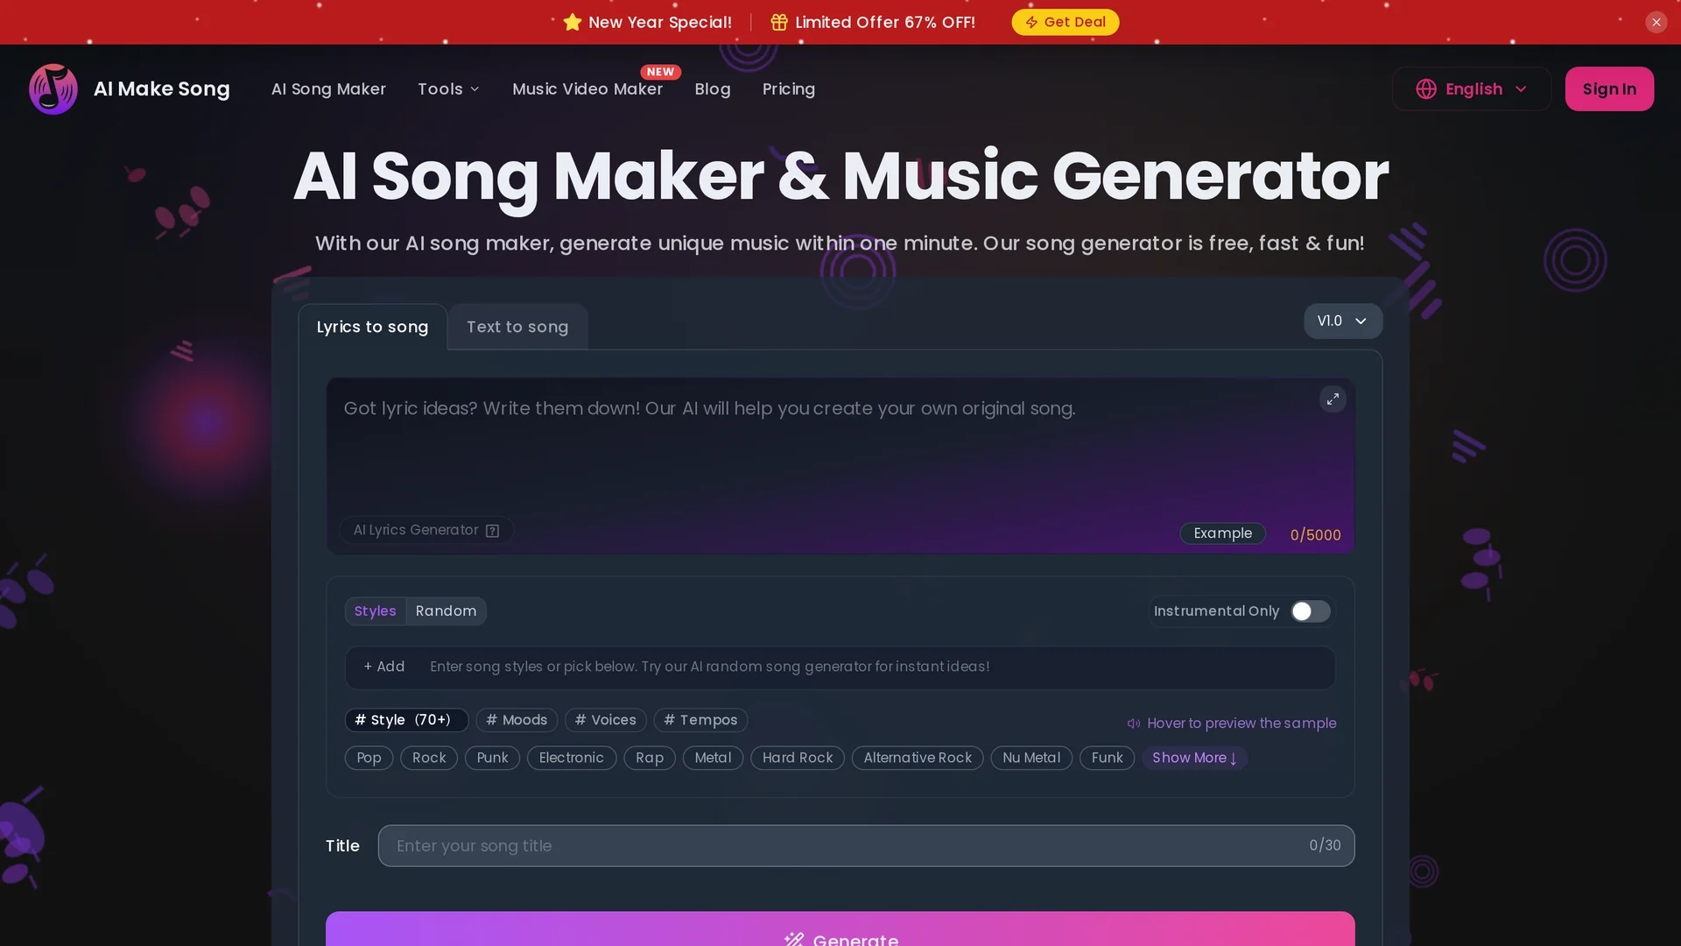Click the AI Lyrics Generator help icon

point(492,531)
